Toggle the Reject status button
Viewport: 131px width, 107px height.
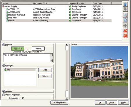(38, 49)
